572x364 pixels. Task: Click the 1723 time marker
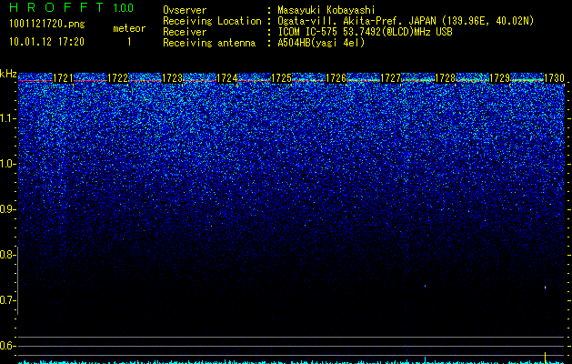172,78
